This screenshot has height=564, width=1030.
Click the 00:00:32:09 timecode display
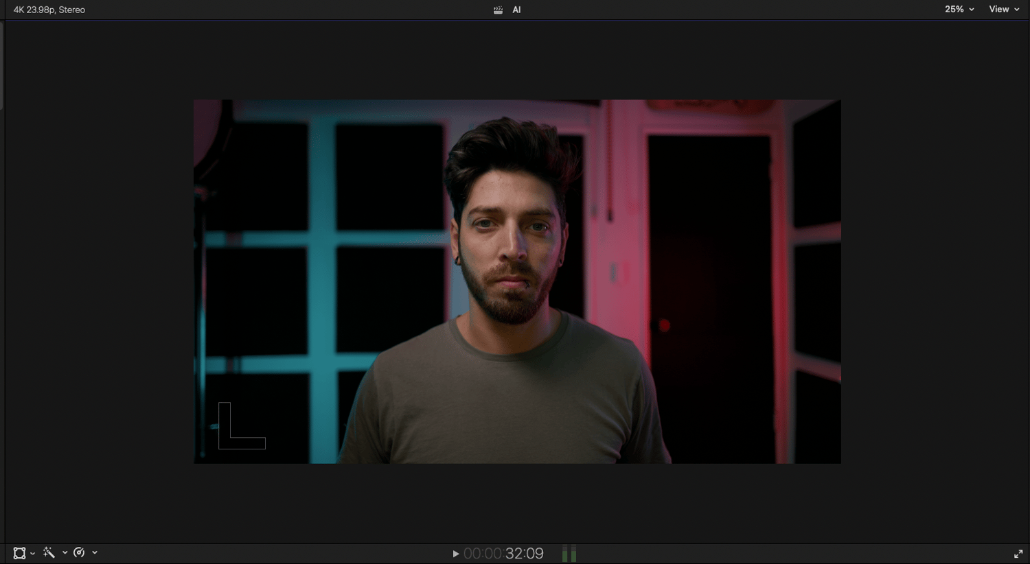pos(503,554)
